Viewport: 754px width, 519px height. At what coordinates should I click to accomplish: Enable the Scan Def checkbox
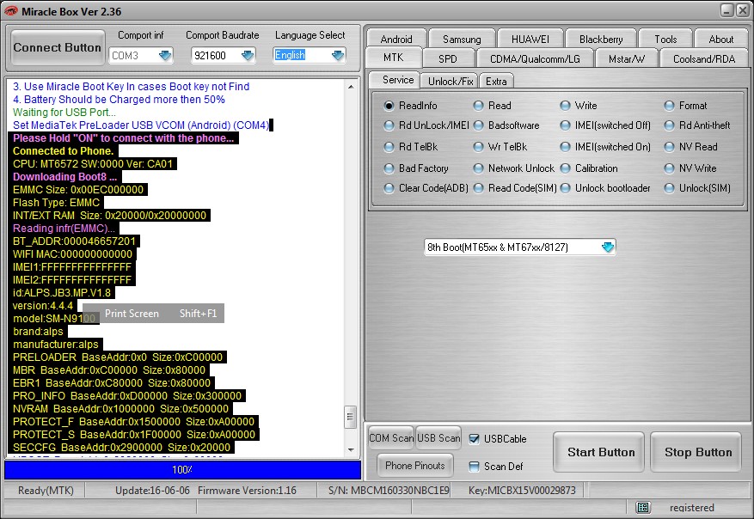[x=474, y=466]
